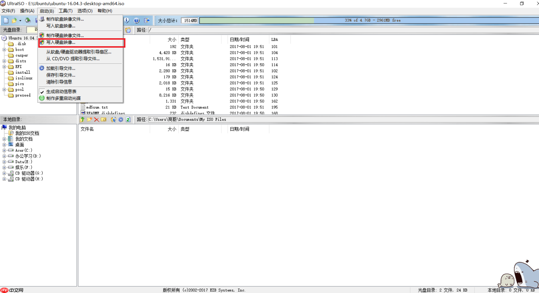Click the disc capacity usage bar
This screenshot has height=293, width=539.
click(x=369, y=21)
